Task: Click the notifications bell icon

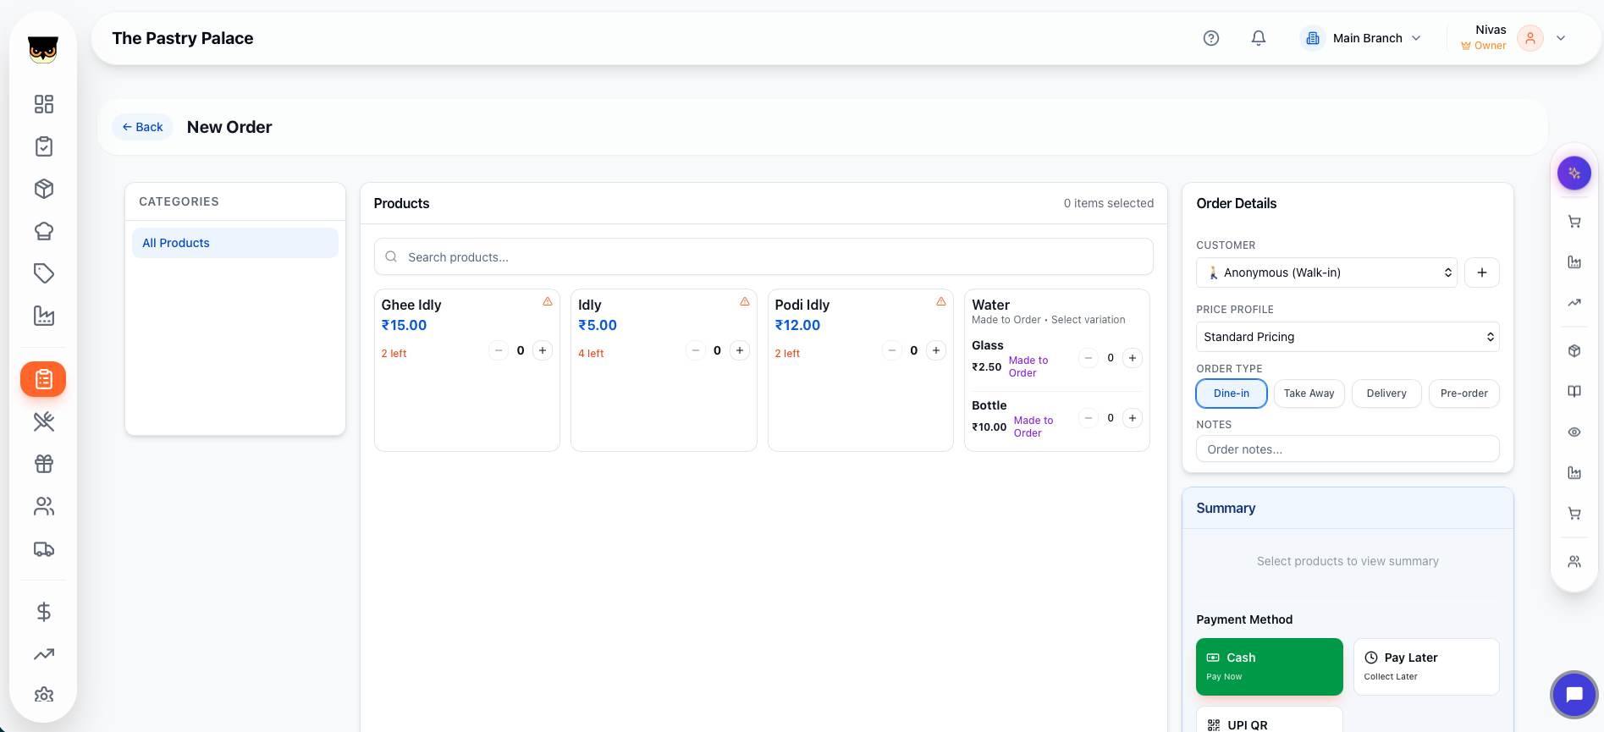Action: click(x=1258, y=38)
